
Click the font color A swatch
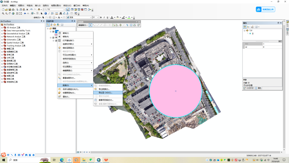point(112,17)
